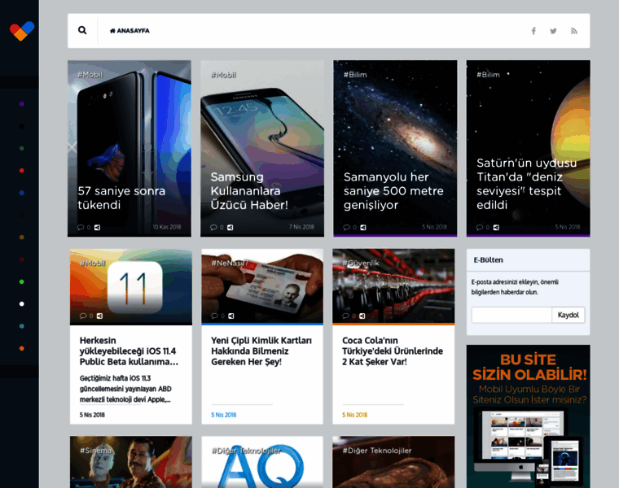Open comments on iOS 11 card
Image resolution: width=619 pixels, height=488 pixels.
tap(86, 316)
